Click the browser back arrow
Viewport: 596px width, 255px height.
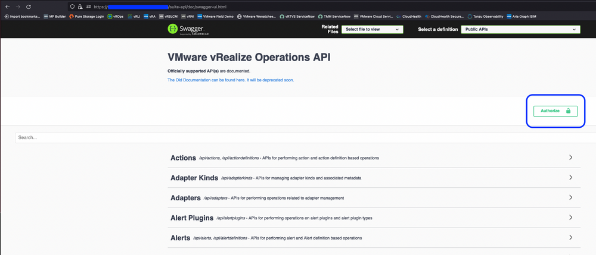point(8,7)
